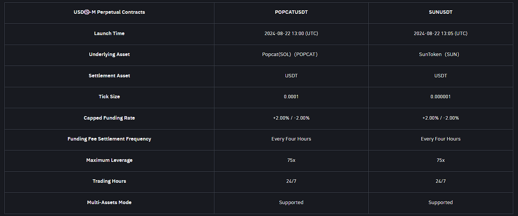Click Funding Fee Settlement Frequency label
This screenshot has height=216, width=518.
(x=109, y=139)
